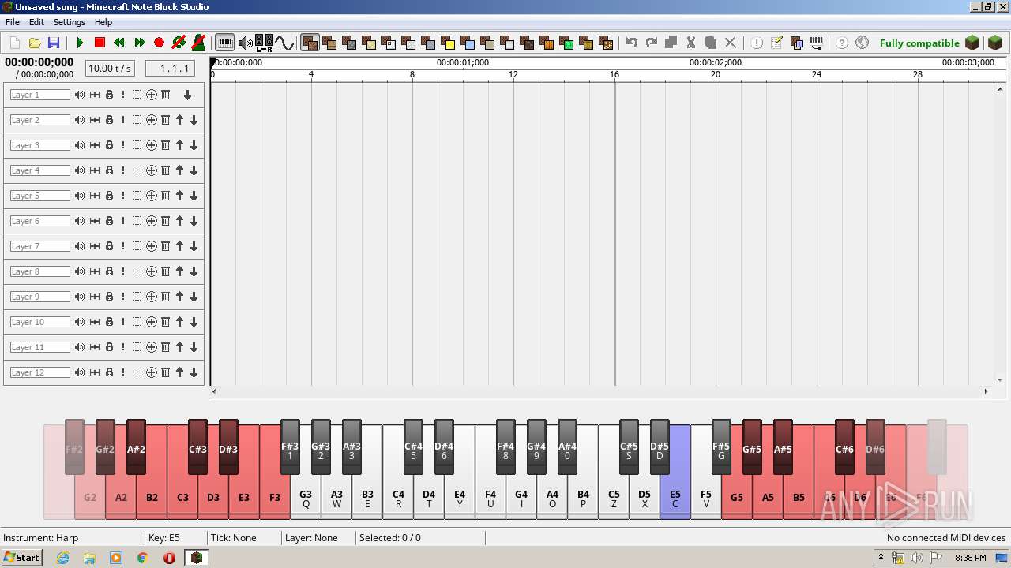Open Internet Explorer from the taskbar
The image size is (1011, 568).
63,558
